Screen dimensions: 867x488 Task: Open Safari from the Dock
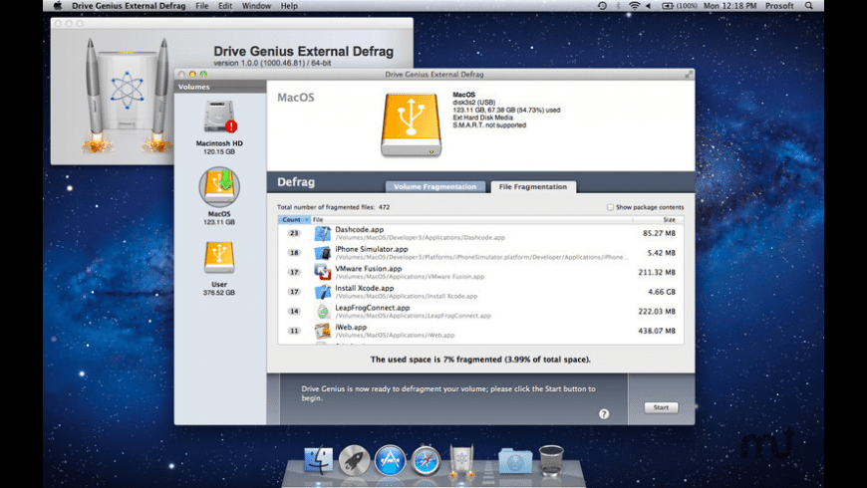tap(426, 460)
